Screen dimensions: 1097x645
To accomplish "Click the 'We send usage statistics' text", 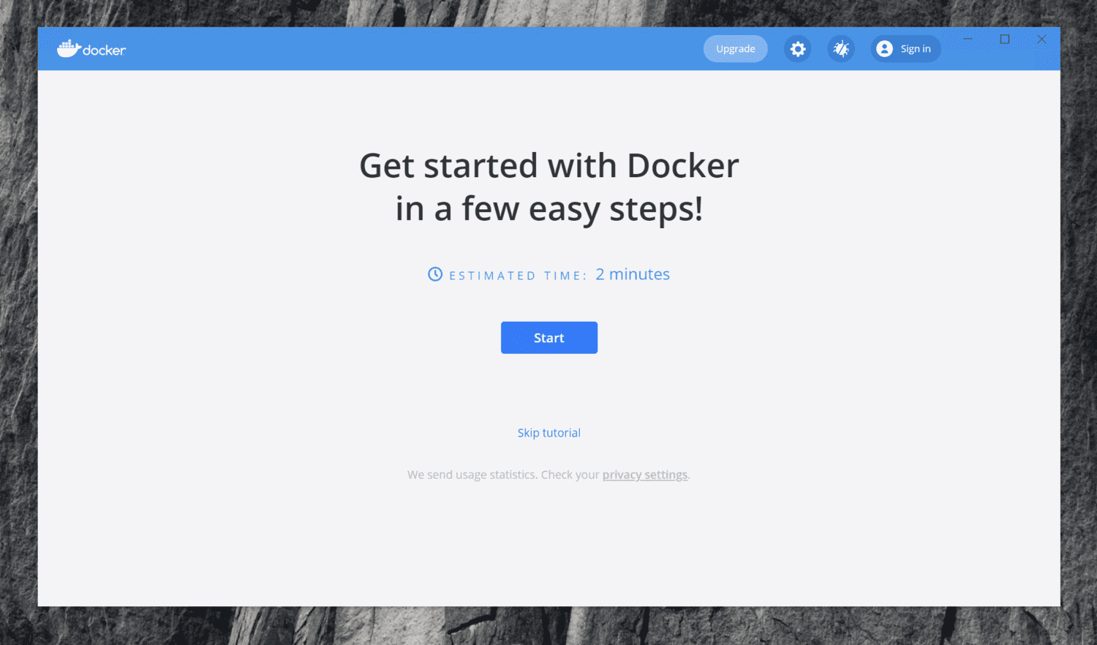I will (x=472, y=475).
